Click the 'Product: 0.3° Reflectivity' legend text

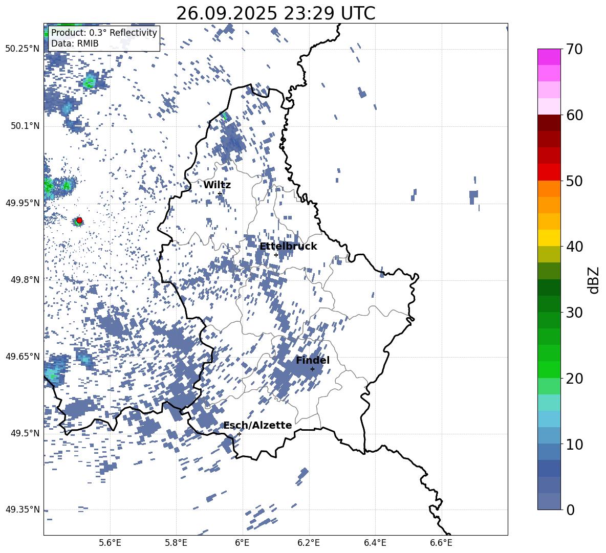(104, 33)
